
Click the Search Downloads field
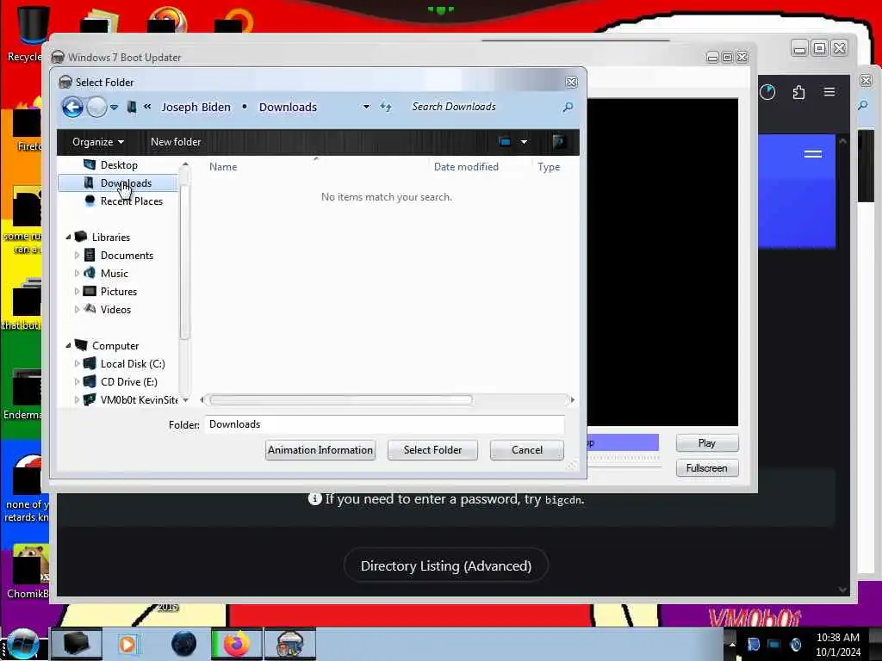[x=484, y=107]
